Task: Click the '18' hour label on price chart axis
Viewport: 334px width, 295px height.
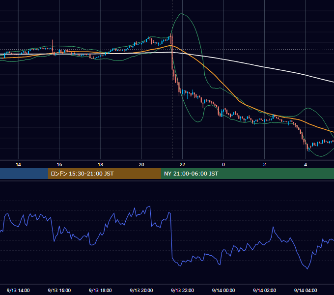Action: tap(100, 165)
